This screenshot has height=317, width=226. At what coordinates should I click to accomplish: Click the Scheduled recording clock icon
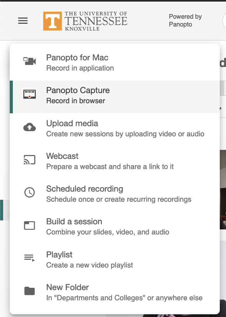pos(30,192)
